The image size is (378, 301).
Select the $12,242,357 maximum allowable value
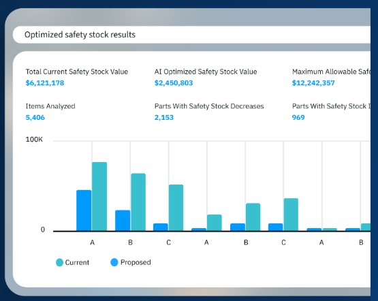[x=313, y=83]
